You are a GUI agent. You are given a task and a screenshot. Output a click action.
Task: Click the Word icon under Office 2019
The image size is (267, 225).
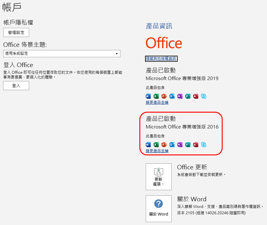(148, 96)
